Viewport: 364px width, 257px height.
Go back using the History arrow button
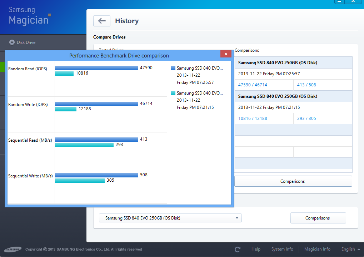[x=102, y=21]
